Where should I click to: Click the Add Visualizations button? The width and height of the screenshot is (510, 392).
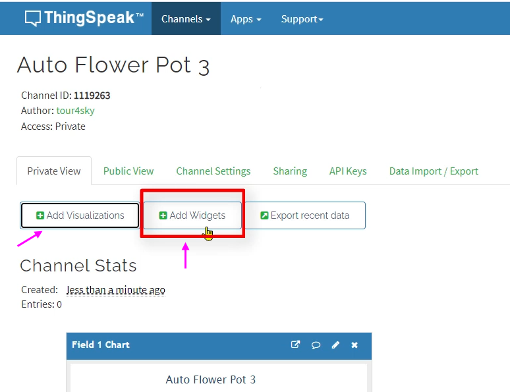click(80, 215)
